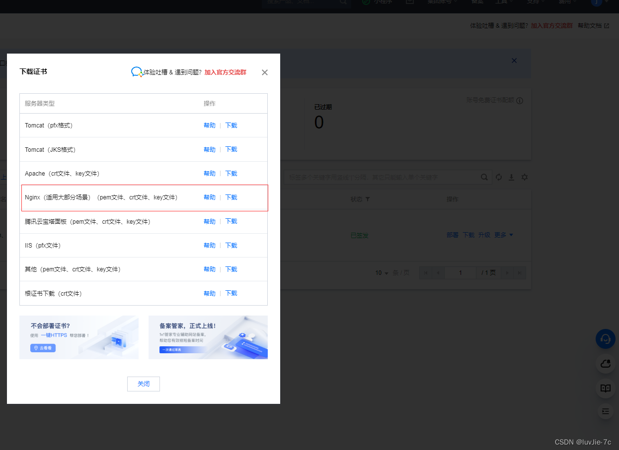Go to next page in pagination
The image size is (619, 450).
tap(507, 273)
